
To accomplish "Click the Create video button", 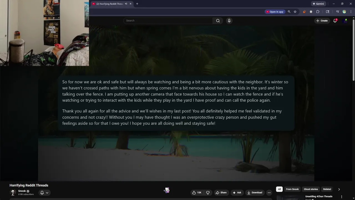I will [322, 21].
